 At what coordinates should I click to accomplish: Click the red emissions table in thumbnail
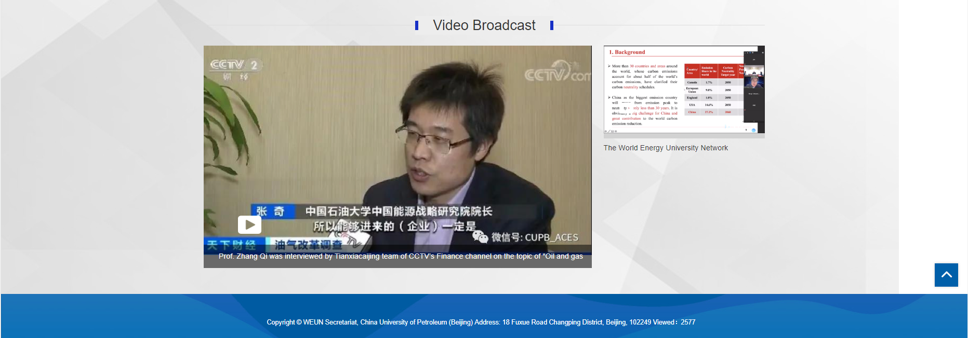[714, 90]
